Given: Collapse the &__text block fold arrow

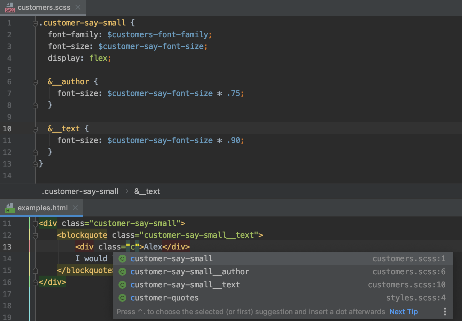Looking at the screenshot, I should (x=35, y=129).
